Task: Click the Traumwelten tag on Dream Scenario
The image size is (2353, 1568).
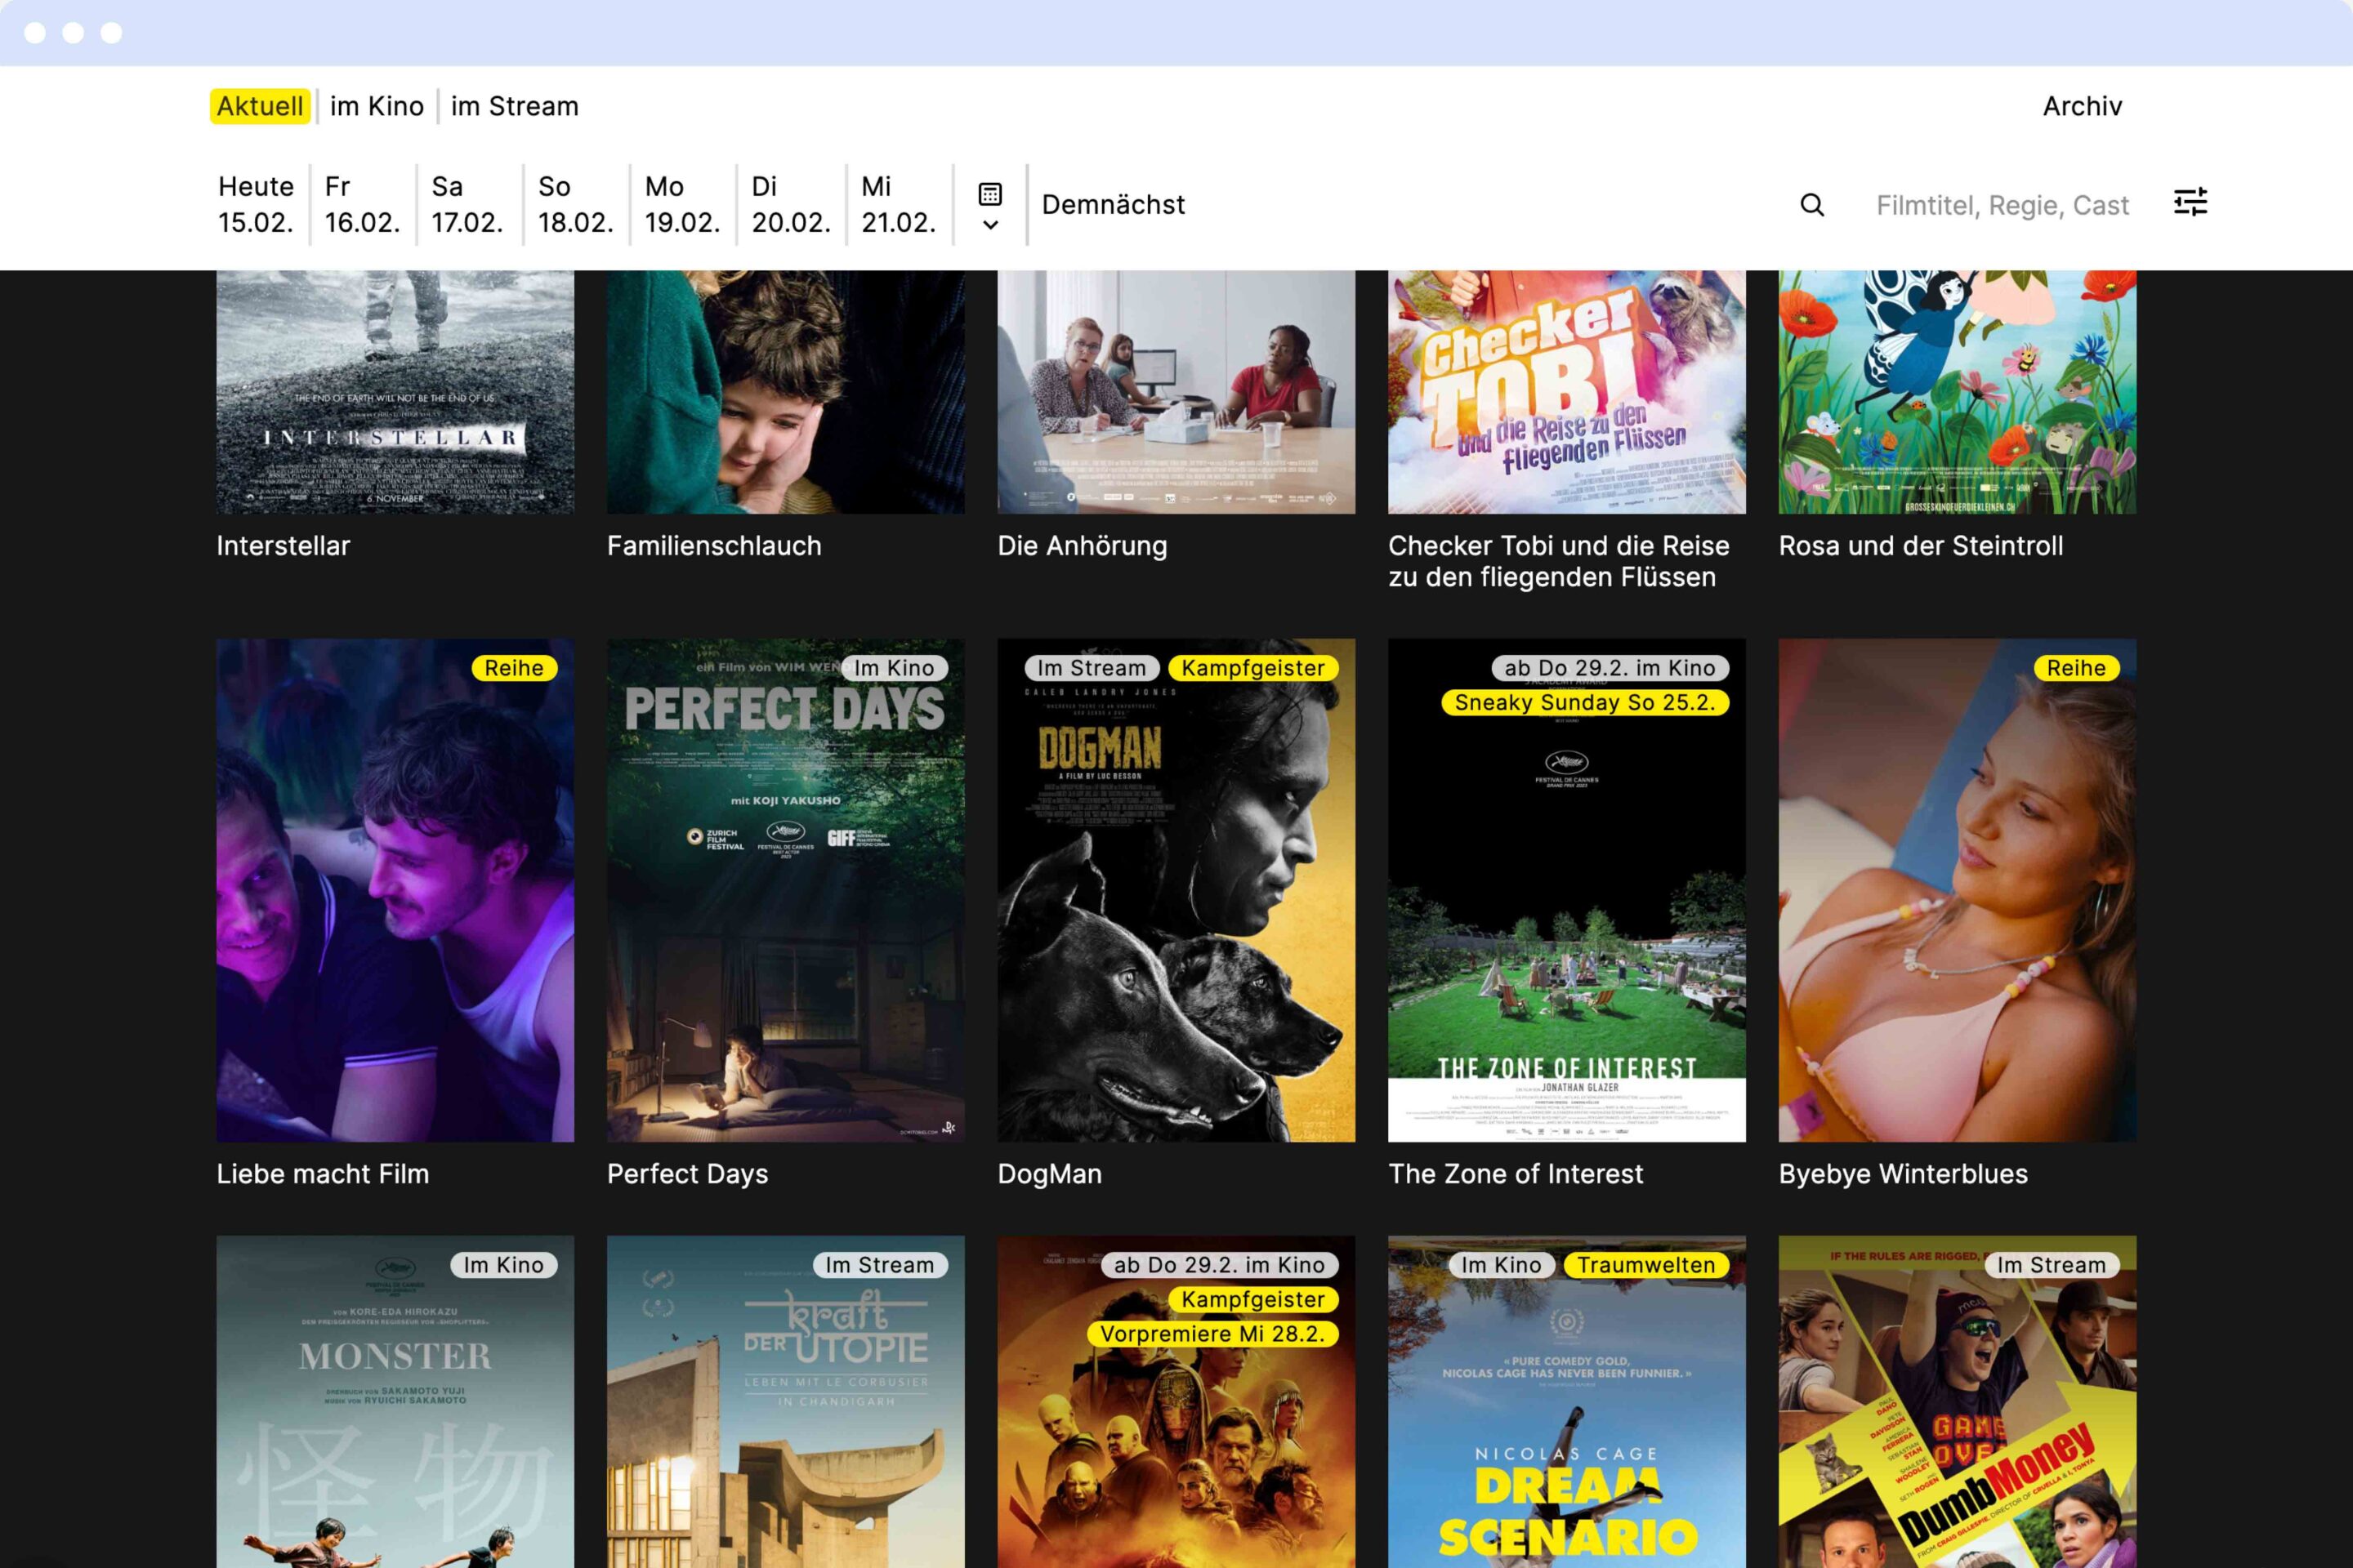Action: (x=1645, y=1265)
